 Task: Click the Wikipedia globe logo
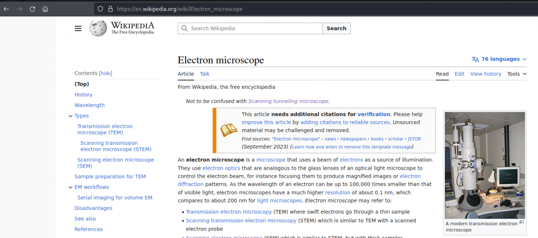[x=98, y=28]
